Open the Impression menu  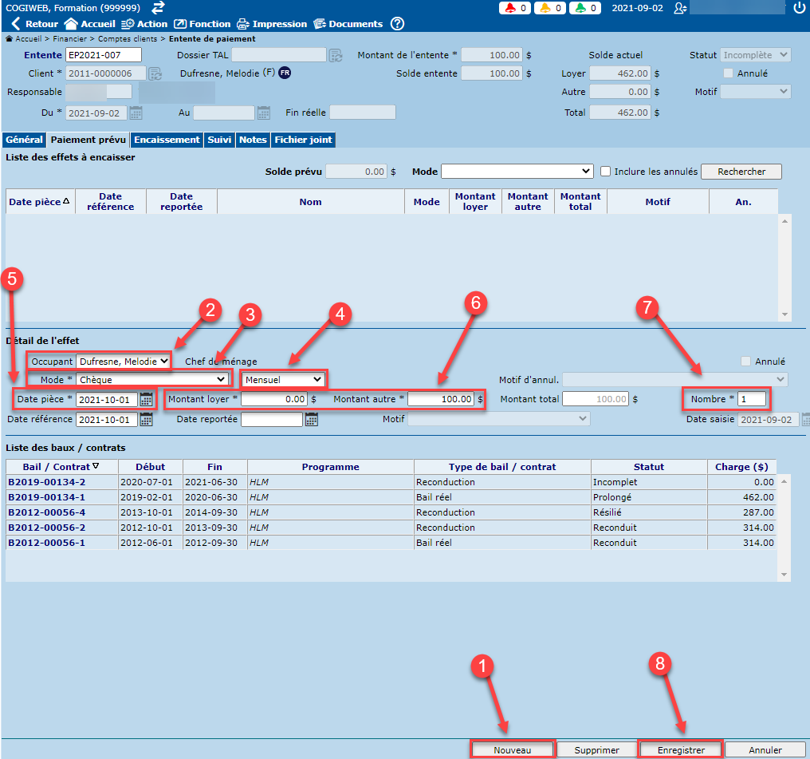(271, 24)
